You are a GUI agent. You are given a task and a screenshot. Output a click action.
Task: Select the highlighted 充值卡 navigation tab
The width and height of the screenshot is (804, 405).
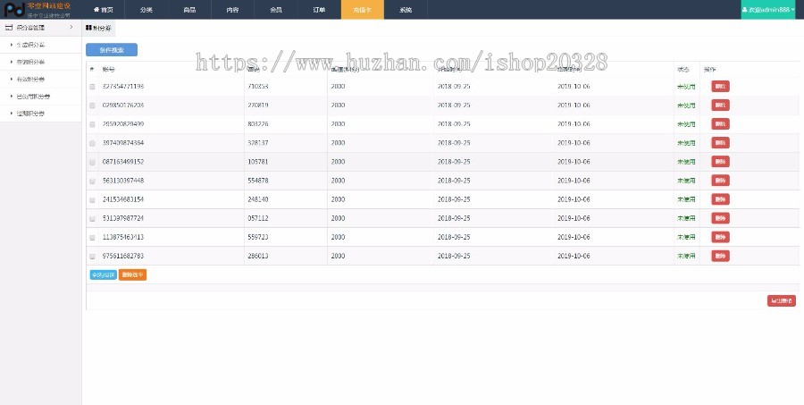pyautogui.click(x=362, y=10)
